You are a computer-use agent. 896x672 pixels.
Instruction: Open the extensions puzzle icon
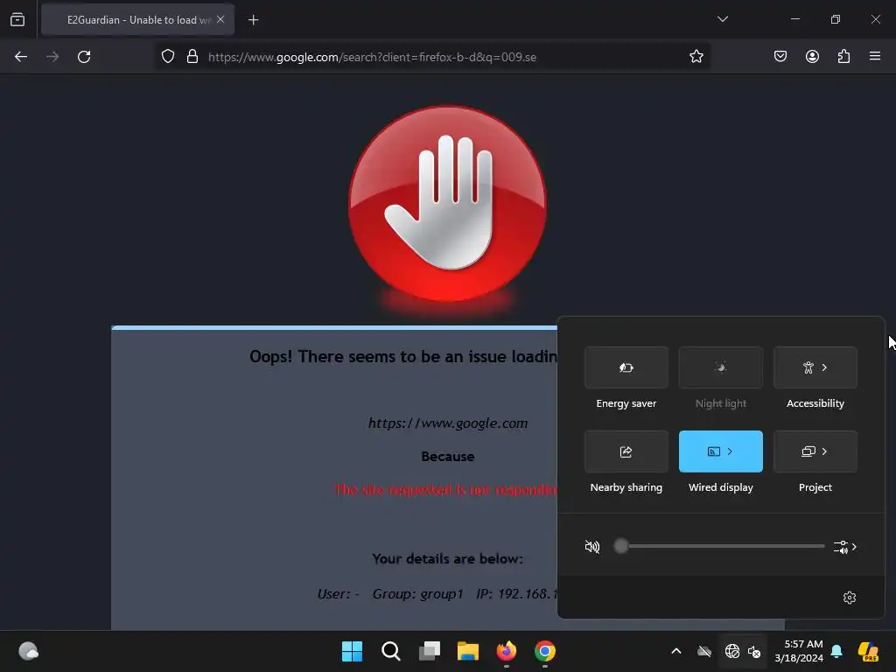click(843, 57)
